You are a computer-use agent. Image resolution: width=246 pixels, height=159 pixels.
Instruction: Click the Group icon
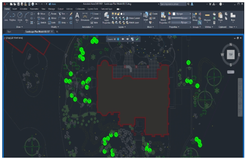(195, 17)
